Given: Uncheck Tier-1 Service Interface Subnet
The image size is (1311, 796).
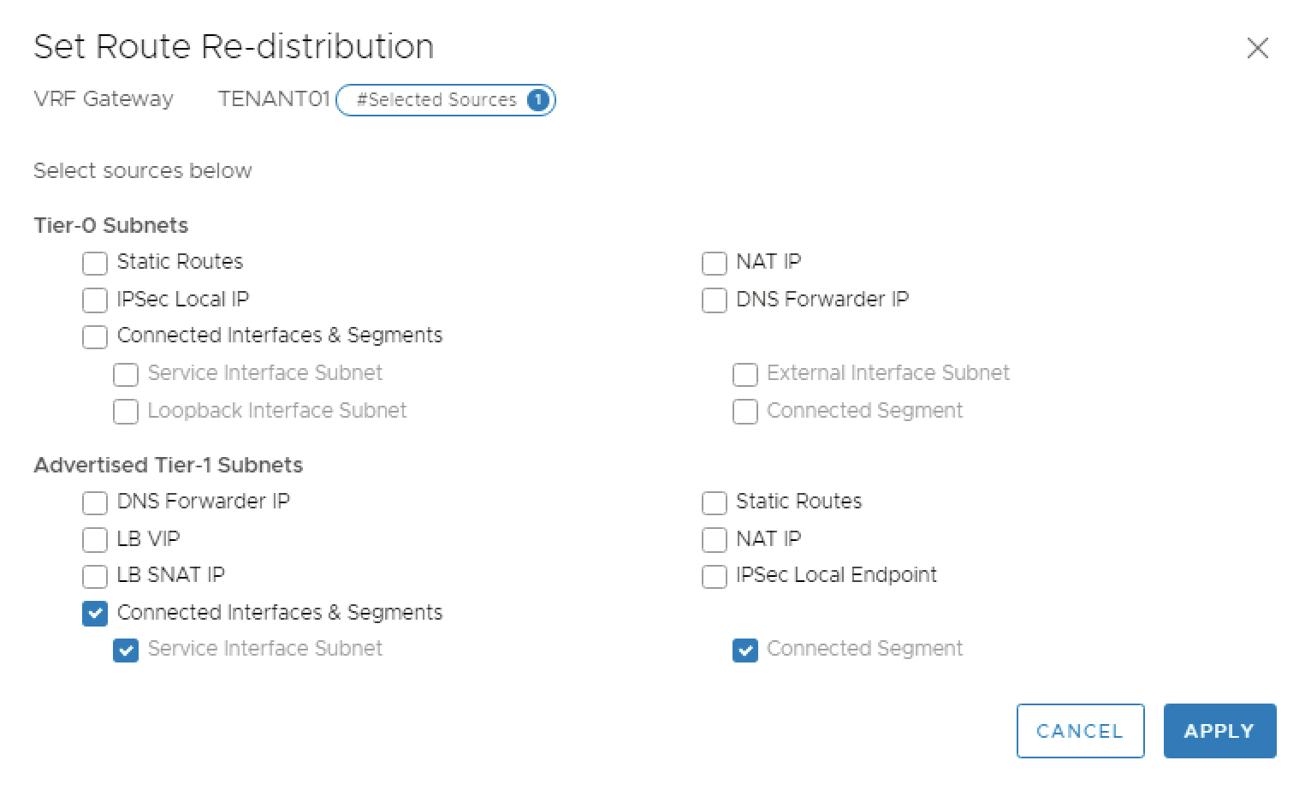Looking at the screenshot, I should (x=126, y=650).
